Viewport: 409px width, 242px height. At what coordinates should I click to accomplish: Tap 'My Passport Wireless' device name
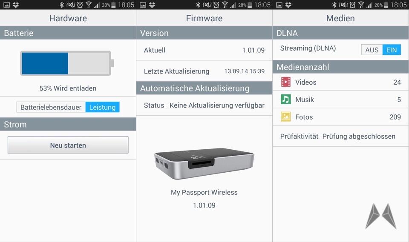point(204,192)
